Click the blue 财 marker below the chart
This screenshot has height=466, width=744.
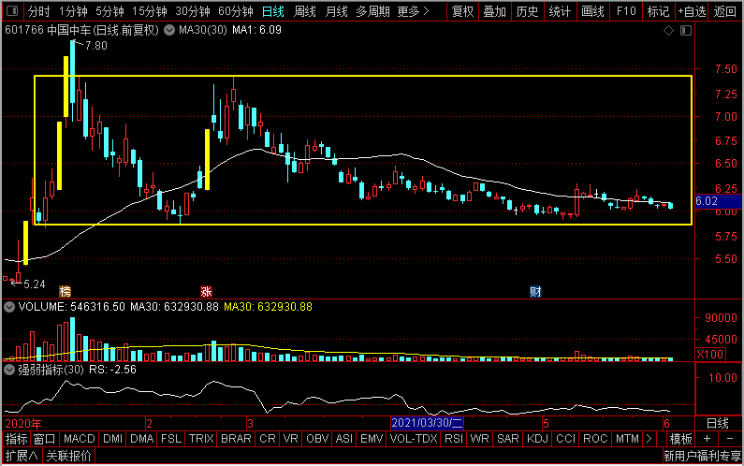pyautogui.click(x=535, y=291)
